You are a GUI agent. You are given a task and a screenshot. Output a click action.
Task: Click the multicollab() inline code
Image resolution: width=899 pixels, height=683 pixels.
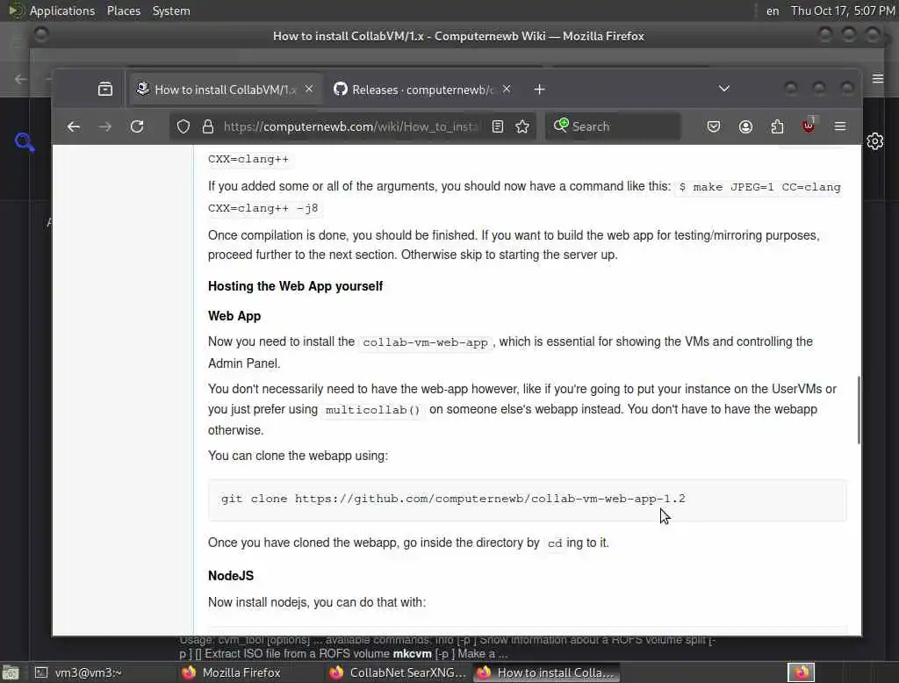coord(372,410)
